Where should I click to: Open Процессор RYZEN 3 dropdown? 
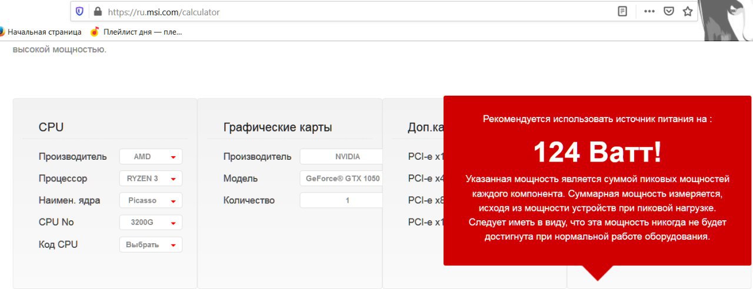pyautogui.click(x=151, y=179)
